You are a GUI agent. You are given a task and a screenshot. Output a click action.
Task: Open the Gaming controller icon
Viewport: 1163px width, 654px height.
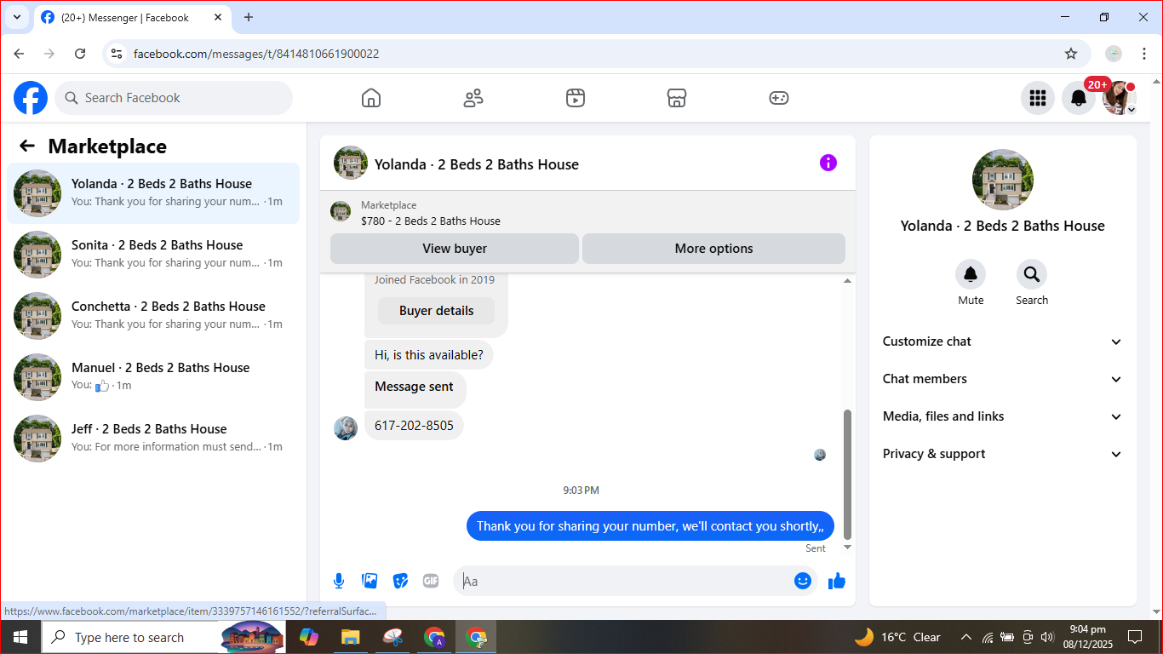[779, 98]
